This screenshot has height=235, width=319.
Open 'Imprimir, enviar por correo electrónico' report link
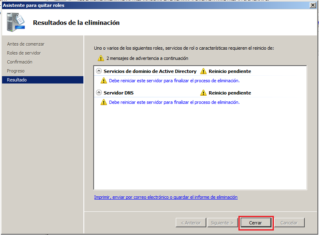click(x=166, y=197)
